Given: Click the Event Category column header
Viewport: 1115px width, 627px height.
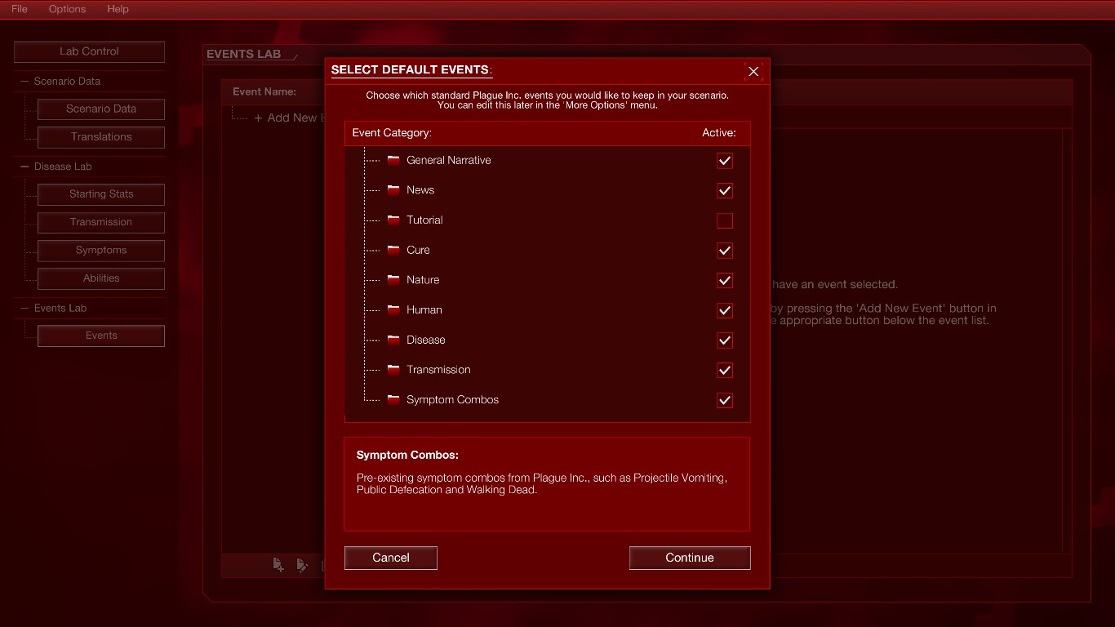Looking at the screenshot, I should click(x=392, y=133).
